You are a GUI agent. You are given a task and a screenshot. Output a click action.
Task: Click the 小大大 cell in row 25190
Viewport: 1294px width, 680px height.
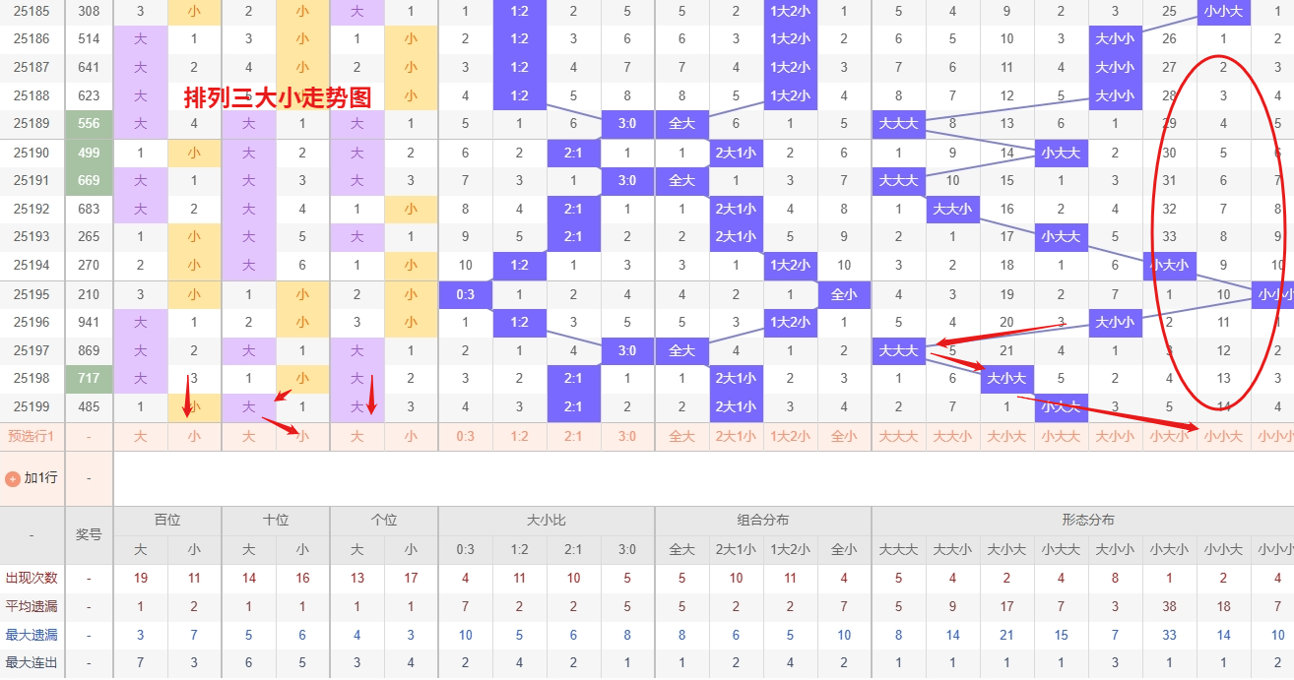tap(1061, 154)
